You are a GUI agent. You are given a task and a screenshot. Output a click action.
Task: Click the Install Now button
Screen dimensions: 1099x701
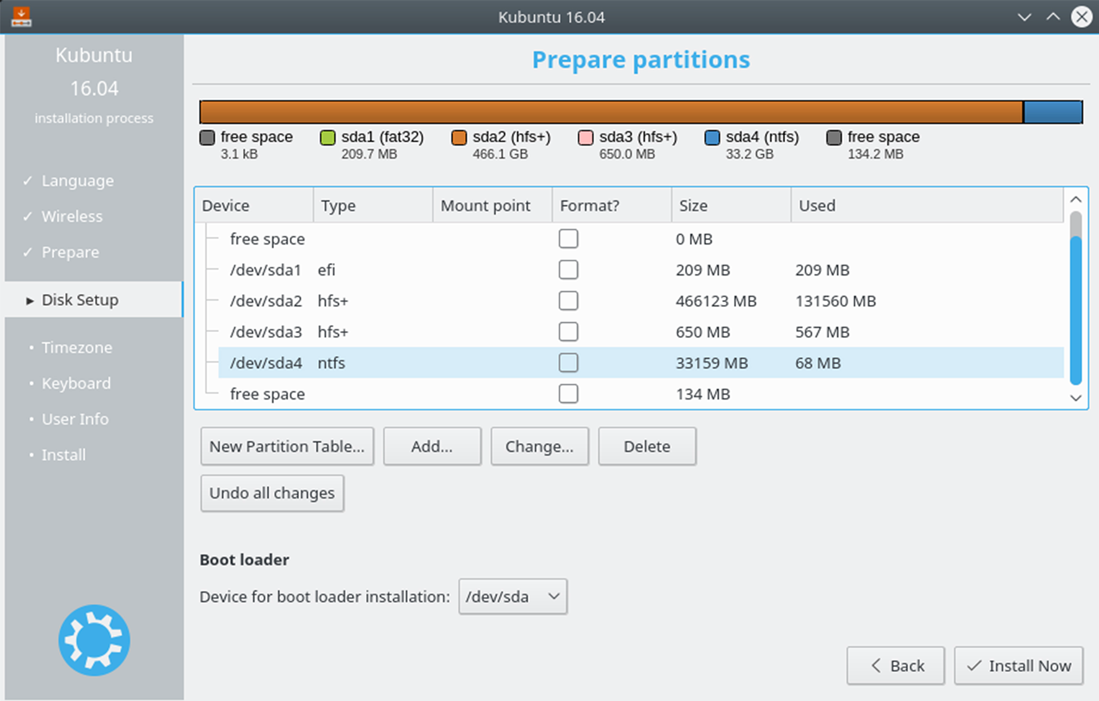coord(1019,666)
